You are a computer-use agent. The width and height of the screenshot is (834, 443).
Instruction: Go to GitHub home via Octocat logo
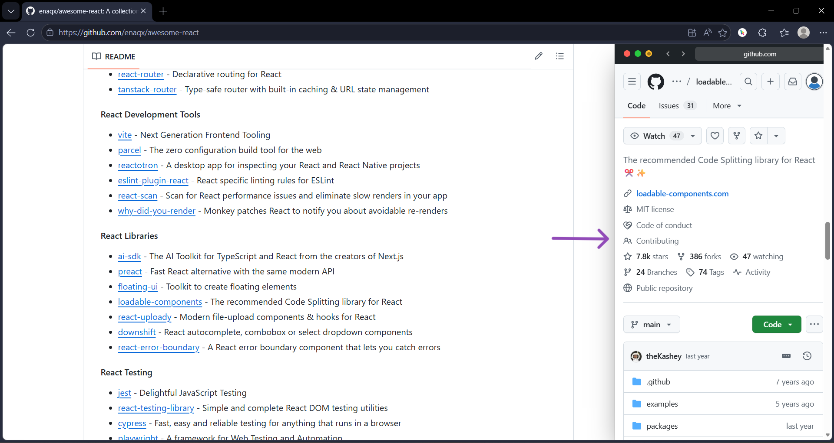point(656,81)
